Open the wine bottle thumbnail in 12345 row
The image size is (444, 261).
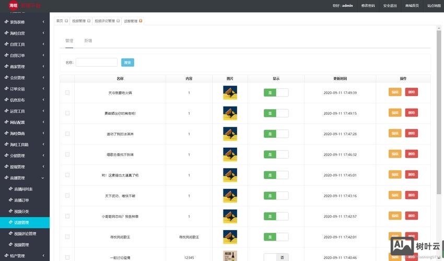(x=230, y=256)
